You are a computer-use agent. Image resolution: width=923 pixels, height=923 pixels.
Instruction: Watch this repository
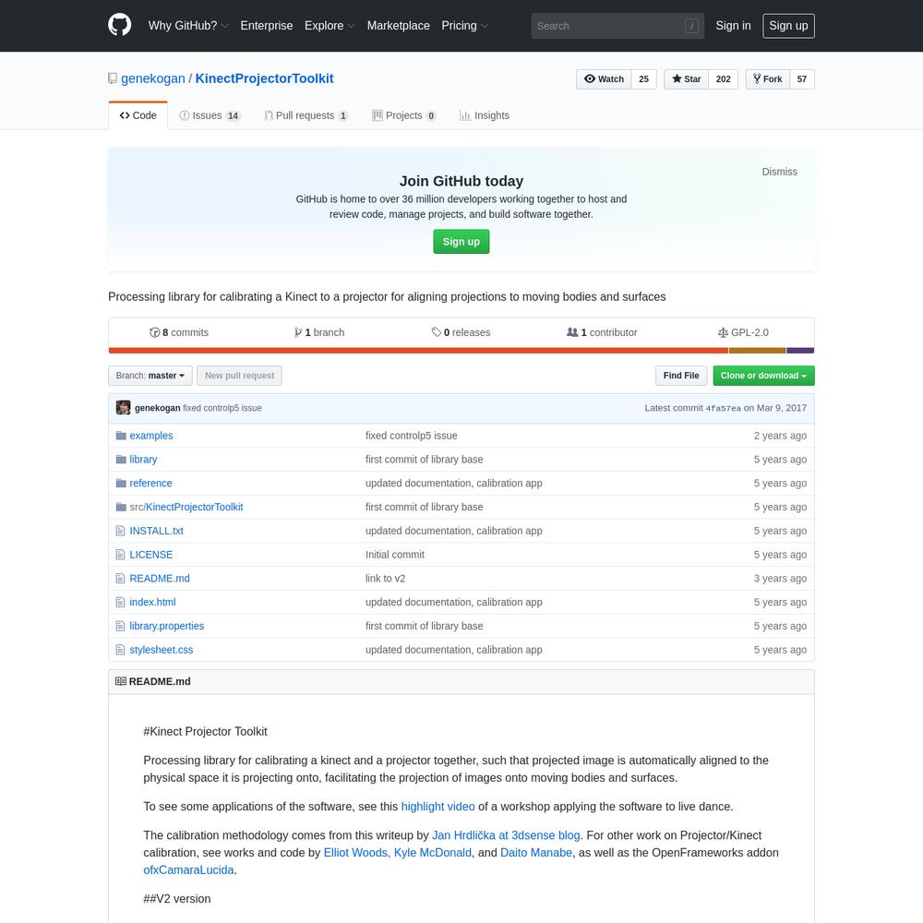tap(604, 78)
